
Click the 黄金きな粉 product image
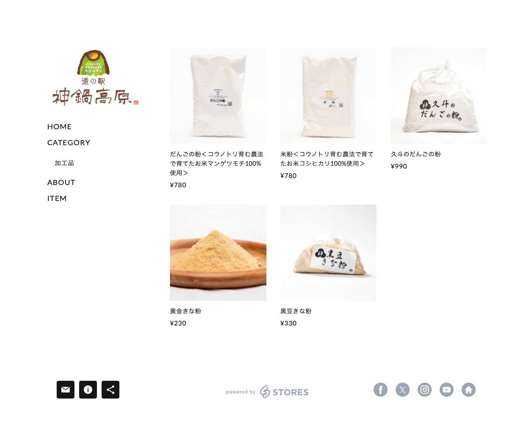(x=218, y=252)
